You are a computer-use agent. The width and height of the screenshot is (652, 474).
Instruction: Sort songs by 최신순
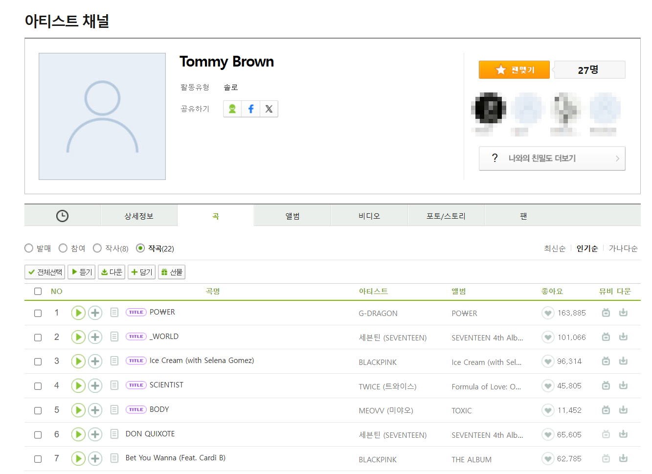[x=554, y=248]
